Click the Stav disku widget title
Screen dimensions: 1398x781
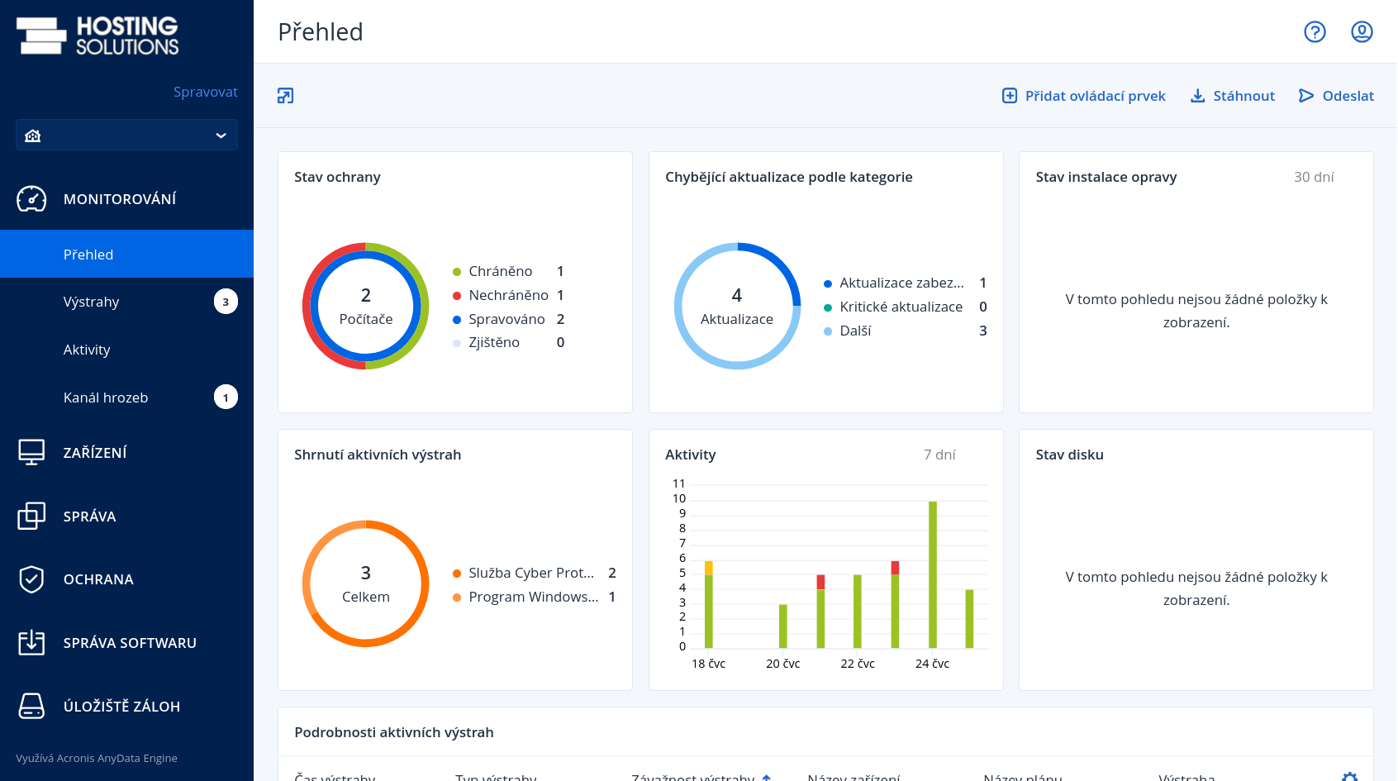click(x=1069, y=455)
